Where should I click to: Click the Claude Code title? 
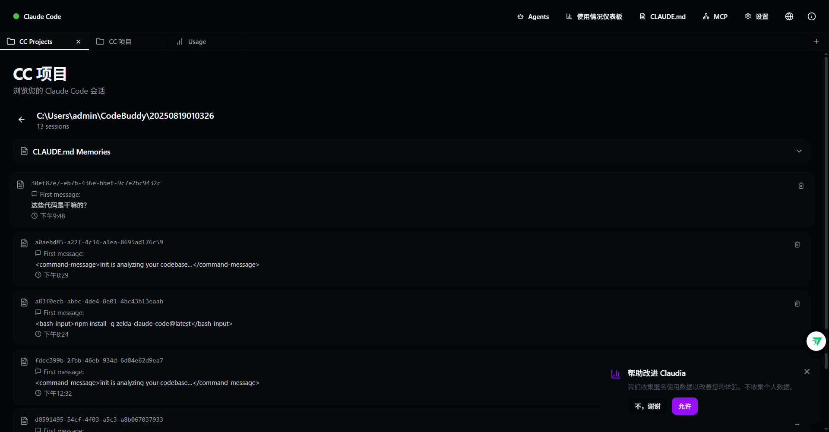tap(42, 16)
